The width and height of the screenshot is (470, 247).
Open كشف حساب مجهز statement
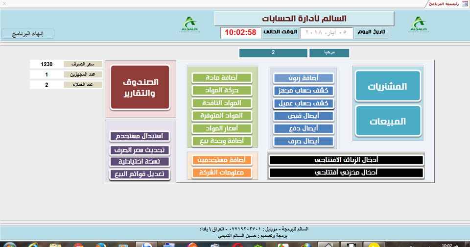pyautogui.click(x=304, y=91)
